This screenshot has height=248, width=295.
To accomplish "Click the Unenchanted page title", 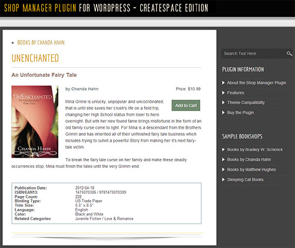I will pyautogui.click(x=35, y=58).
